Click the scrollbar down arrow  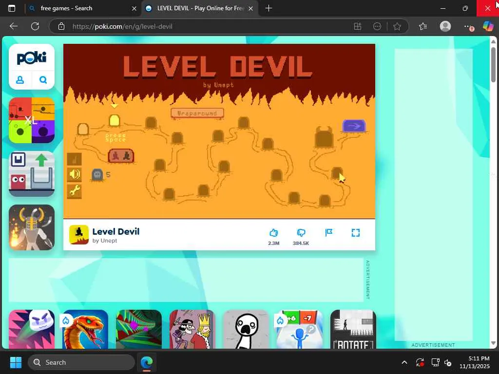point(493,343)
